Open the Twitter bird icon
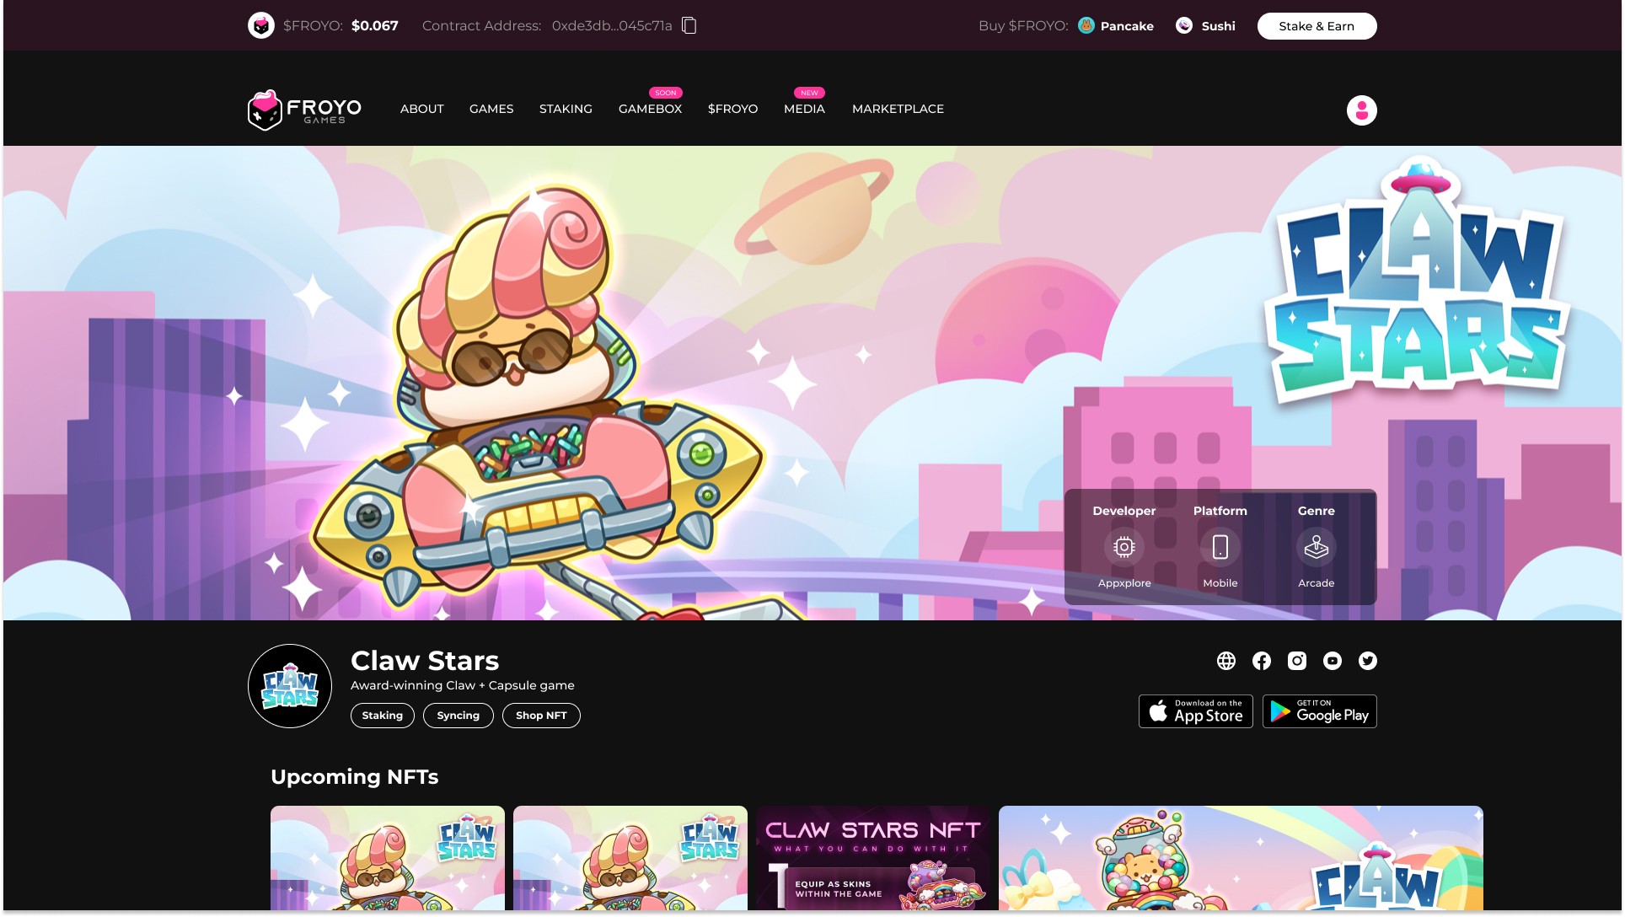1625x917 pixels. pyautogui.click(x=1368, y=661)
